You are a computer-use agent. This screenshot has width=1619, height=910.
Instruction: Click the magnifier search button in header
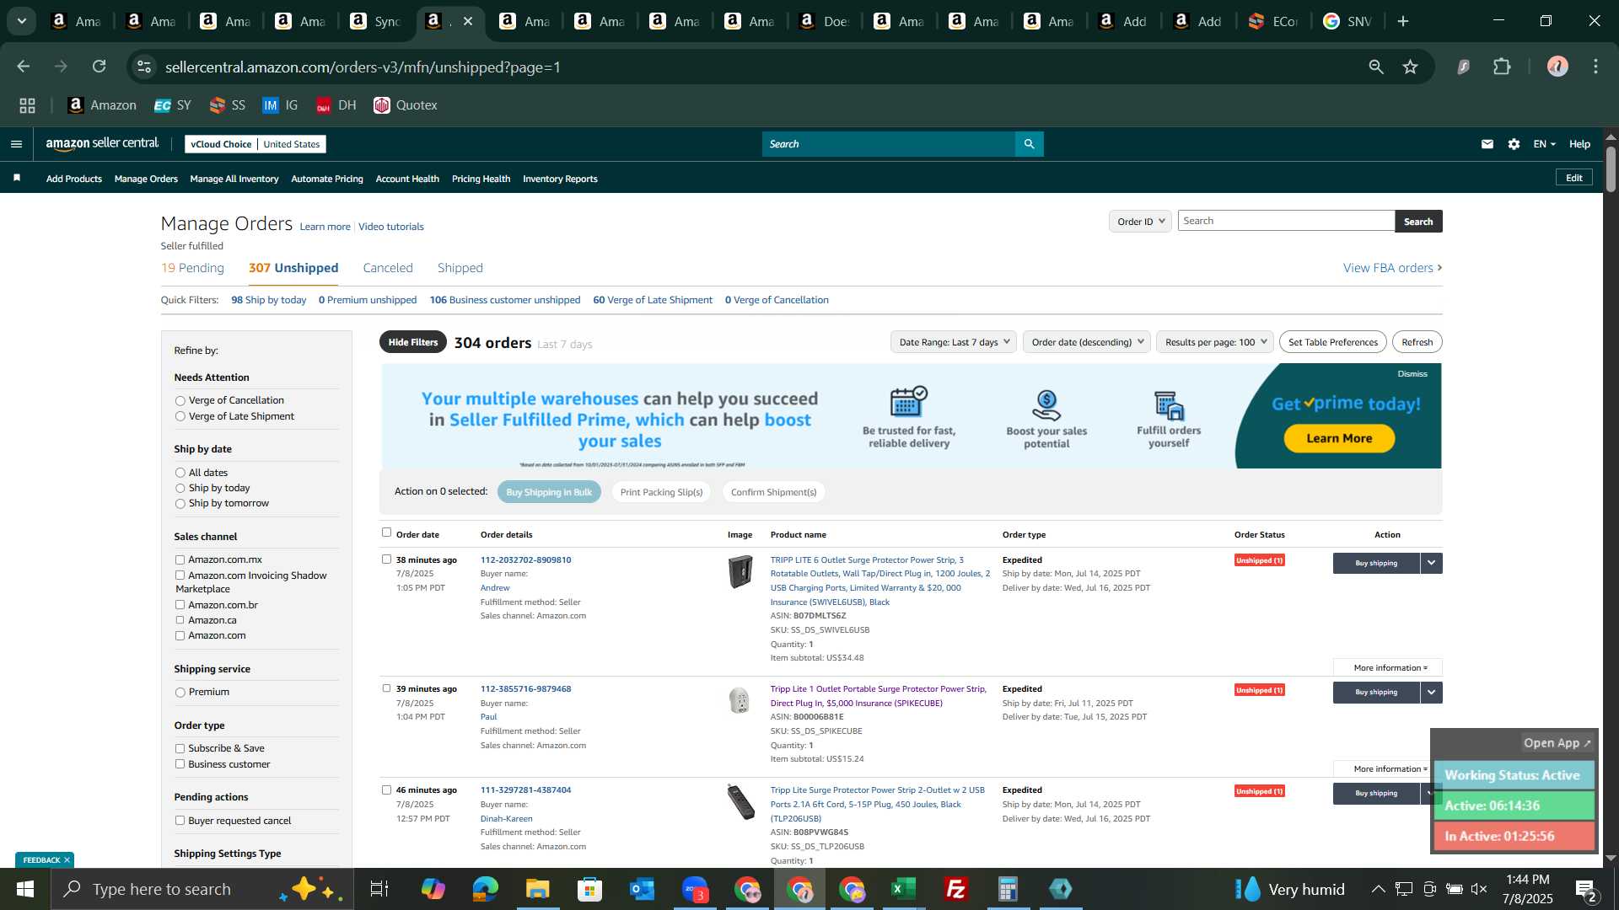pos(1029,144)
